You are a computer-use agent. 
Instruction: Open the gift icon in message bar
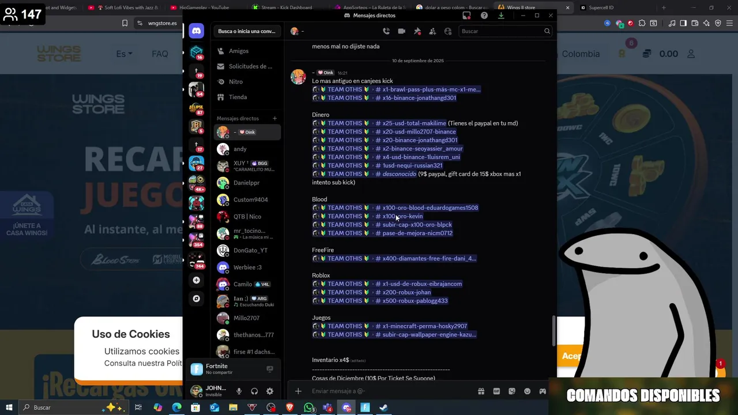pyautogui.click(x=481, y=391)
